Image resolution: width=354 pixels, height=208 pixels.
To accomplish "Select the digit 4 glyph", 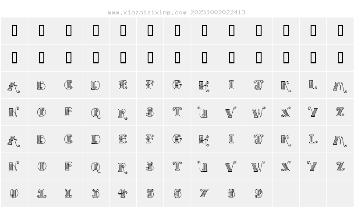I will [123, 193].
